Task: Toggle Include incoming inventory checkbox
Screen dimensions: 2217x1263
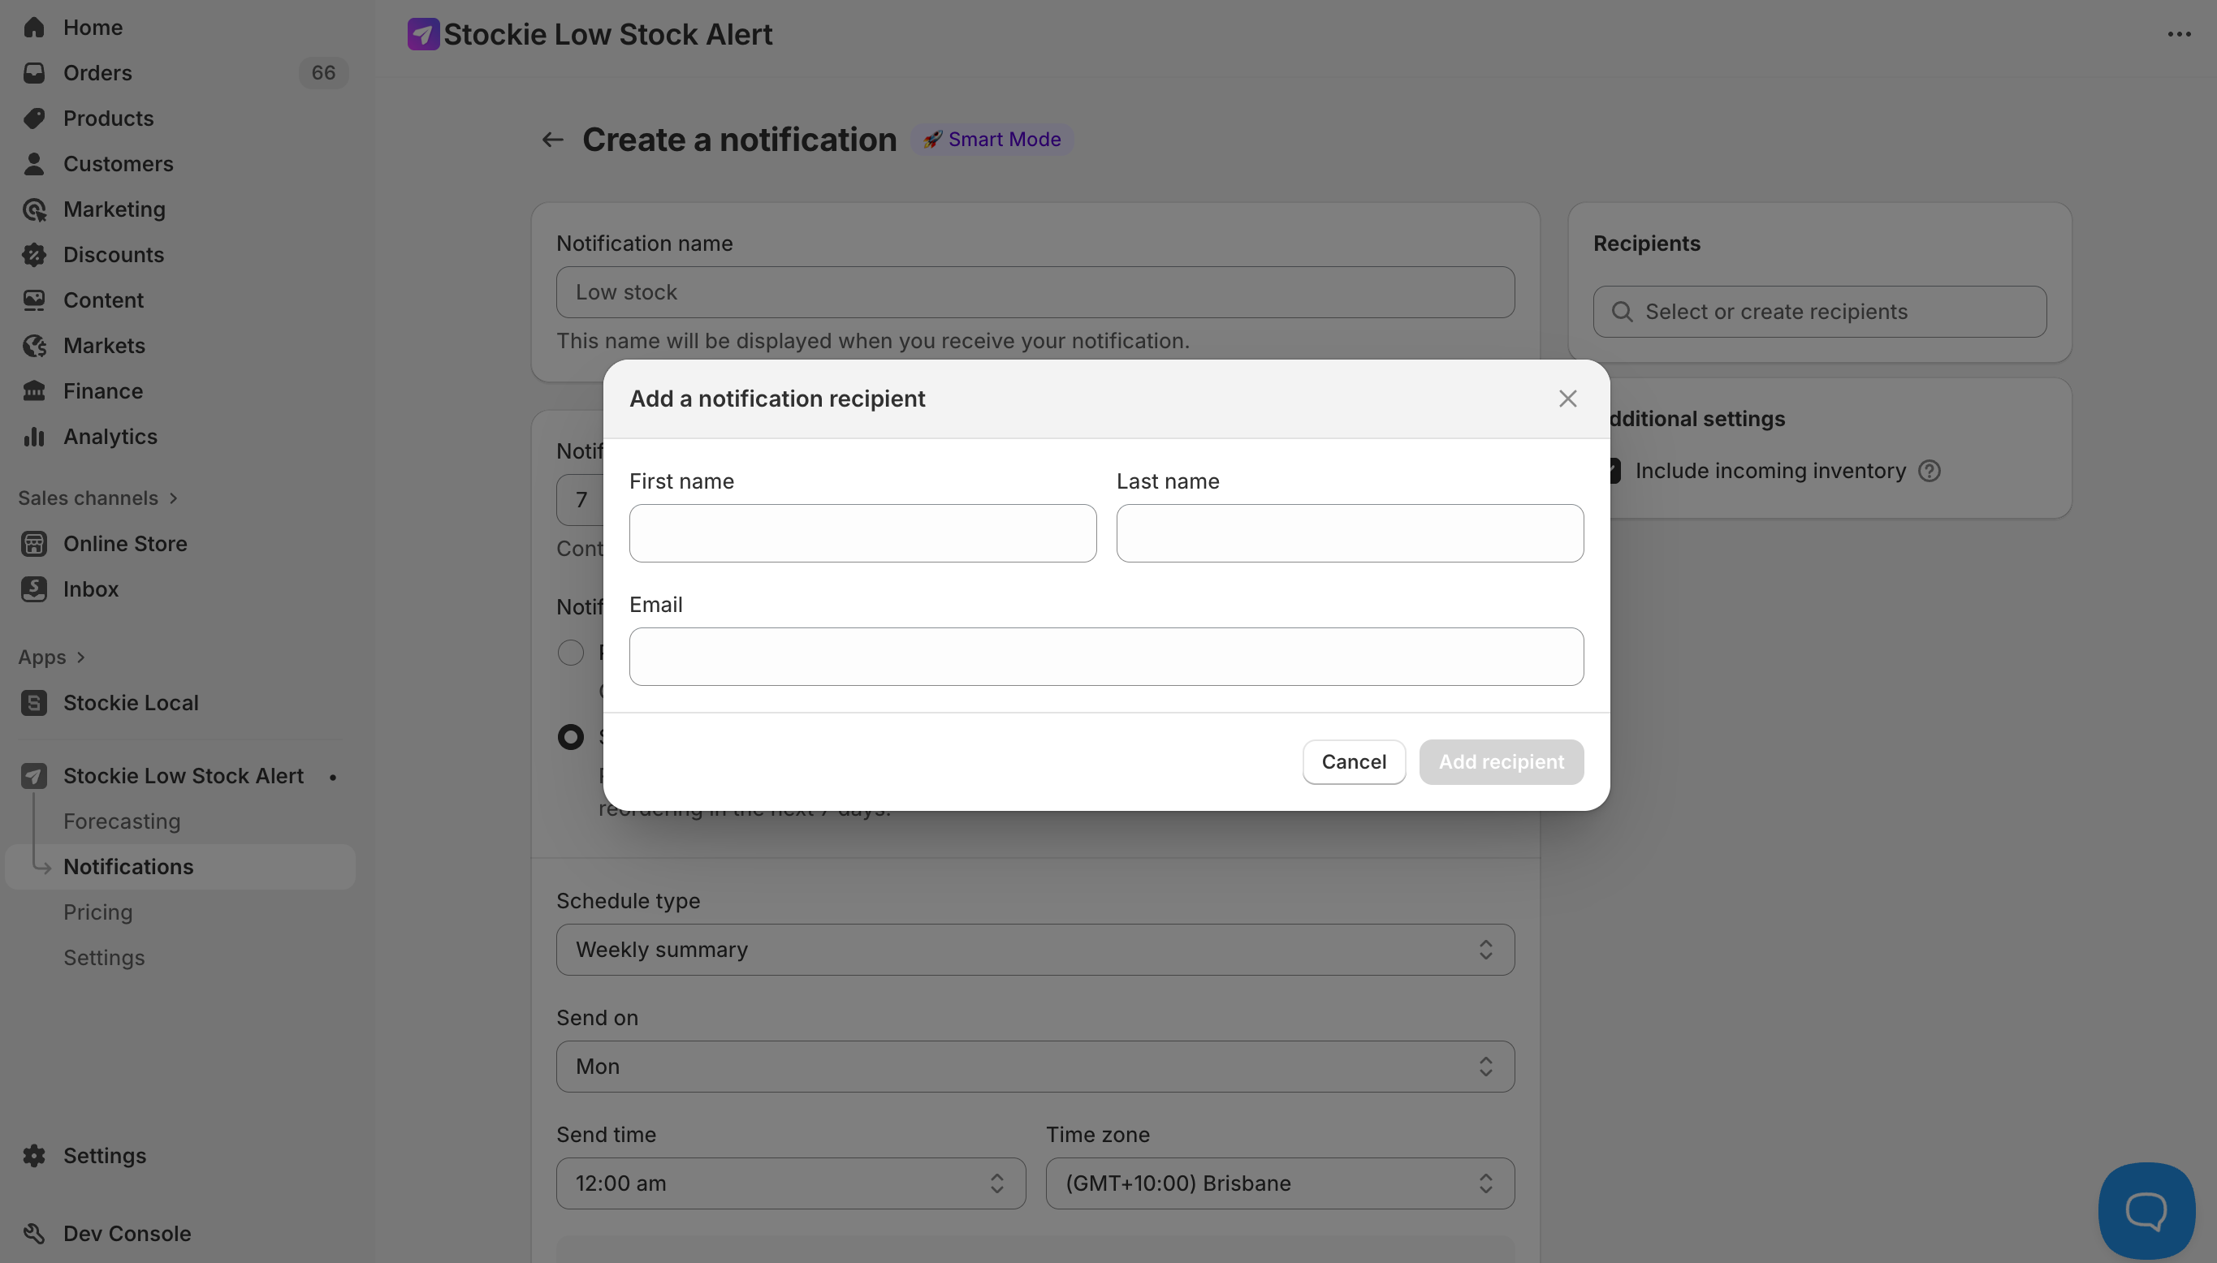Action: point(1613,471)
